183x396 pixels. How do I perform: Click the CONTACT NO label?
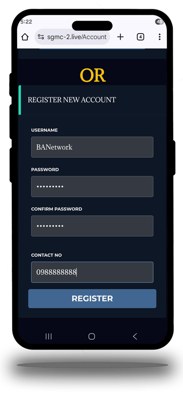46,255
